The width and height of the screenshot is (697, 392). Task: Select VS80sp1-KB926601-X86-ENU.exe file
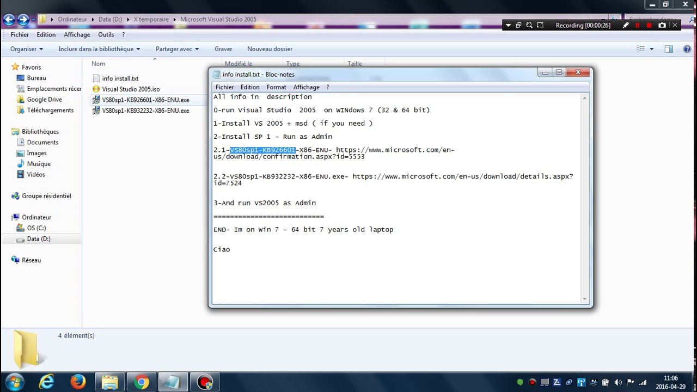tap(145, 100)
